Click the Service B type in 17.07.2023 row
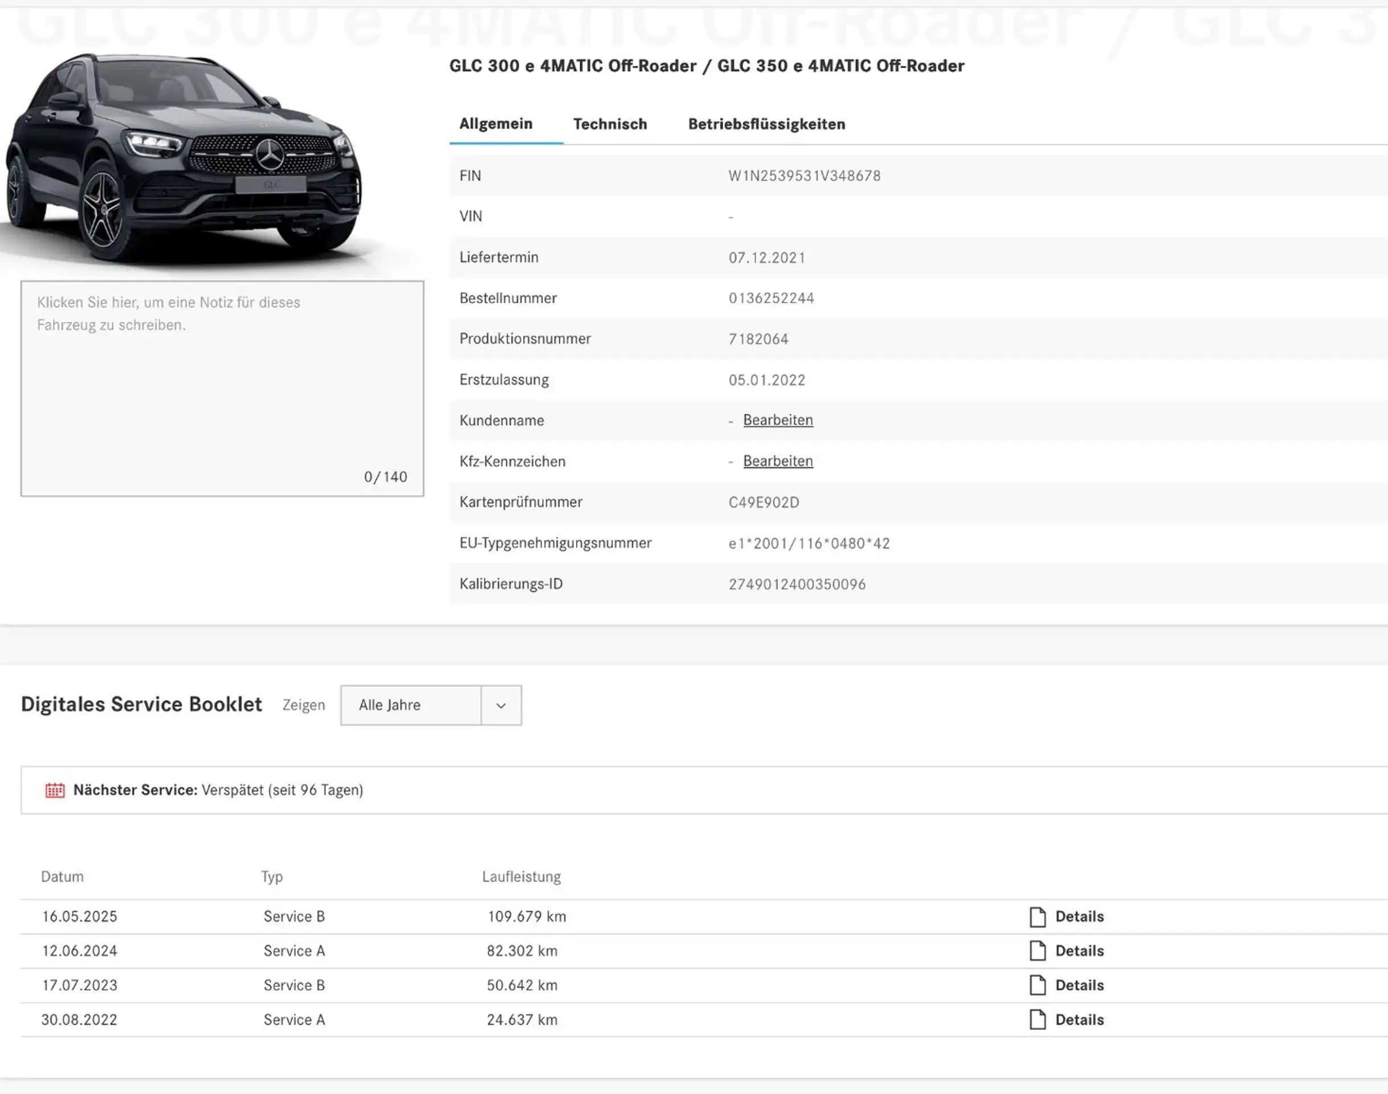The width and height of the screenshot is (1388, 1094). [x=294, y=985]
